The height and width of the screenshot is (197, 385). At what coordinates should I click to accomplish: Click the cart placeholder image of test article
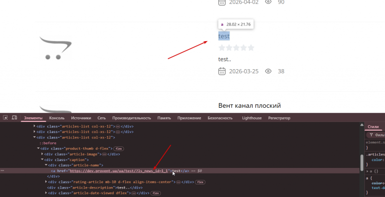coord(56,48)
